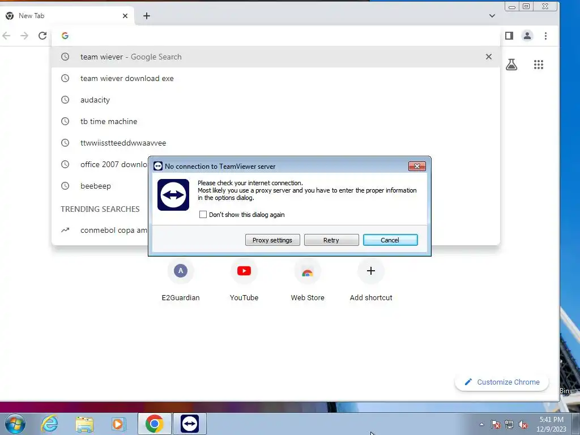Cancel the TeamViewer connection dialog

pos(390,240)
